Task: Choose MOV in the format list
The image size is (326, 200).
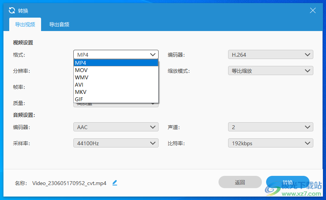Action: click(x=116, y=70)
